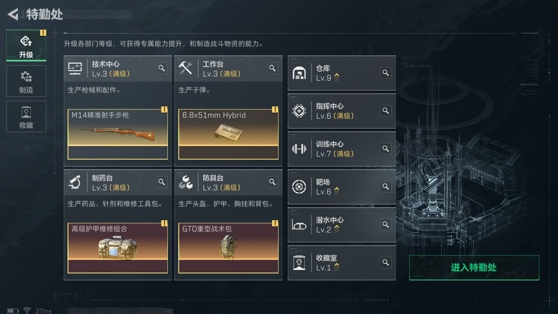Open the magnifier on 技术中心 card
Image resolution: width=558 pixels, height=314 pixels.
click(162, 68)
